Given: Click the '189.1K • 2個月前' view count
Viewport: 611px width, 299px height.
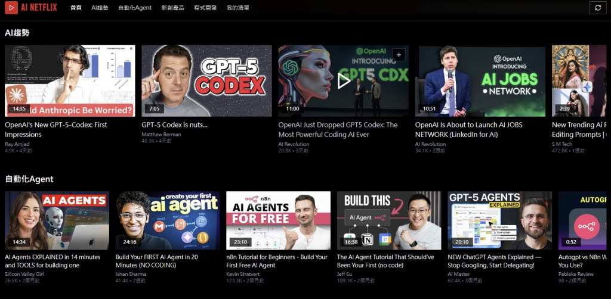Looking at the screenshot, I should 356,281.
